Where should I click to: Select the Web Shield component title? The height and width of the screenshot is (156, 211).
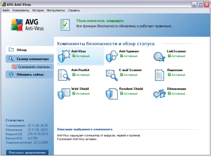click(80, 89)
